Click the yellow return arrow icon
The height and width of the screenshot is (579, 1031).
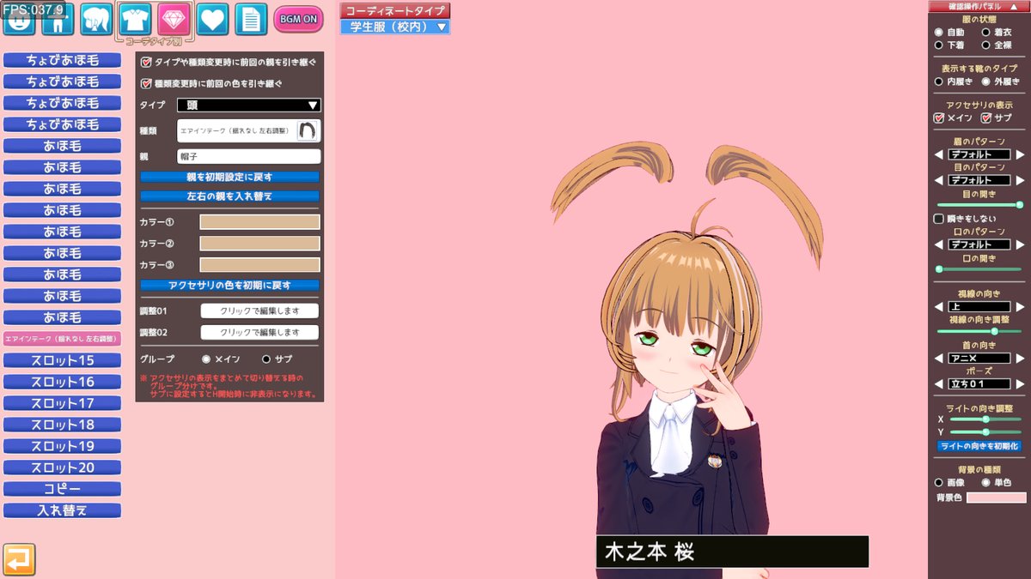[x=19, y=559]
